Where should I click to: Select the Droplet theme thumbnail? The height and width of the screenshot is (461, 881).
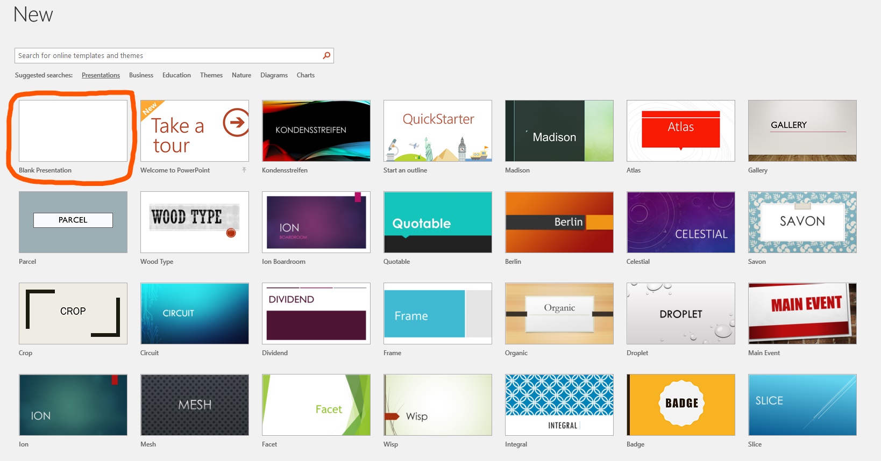[681, 313]
